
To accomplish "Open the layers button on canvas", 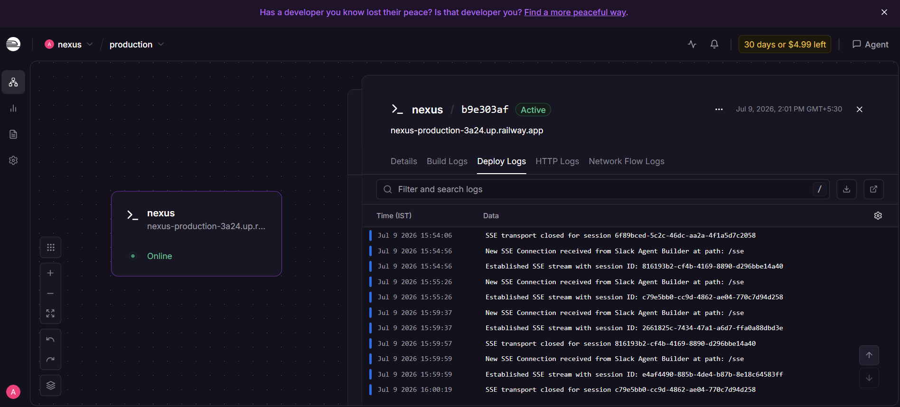I will tap(51, 385).
